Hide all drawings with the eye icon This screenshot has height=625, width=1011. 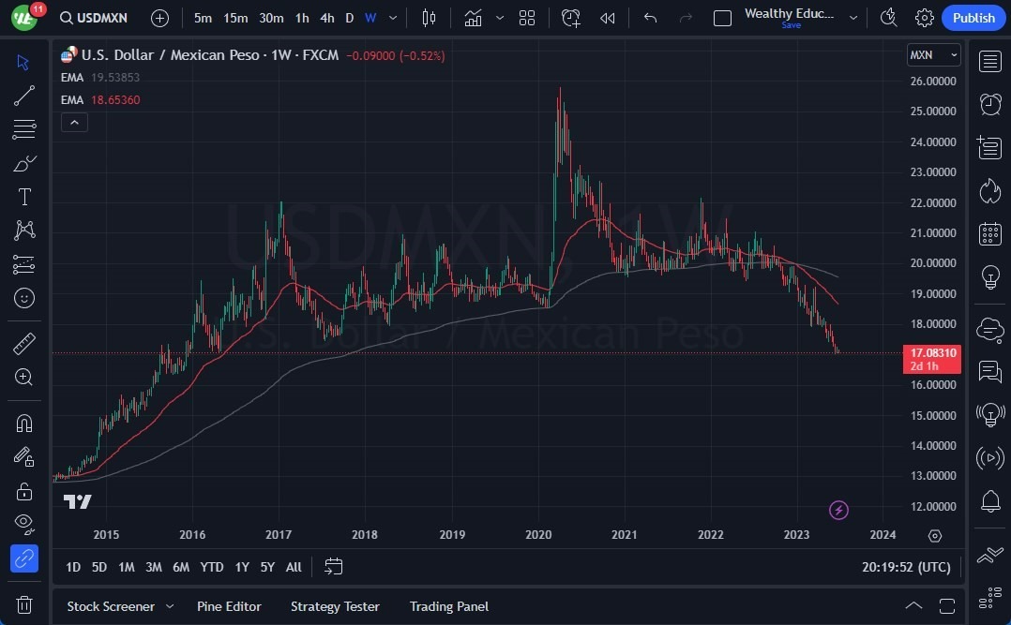click(x=23, y=524)
